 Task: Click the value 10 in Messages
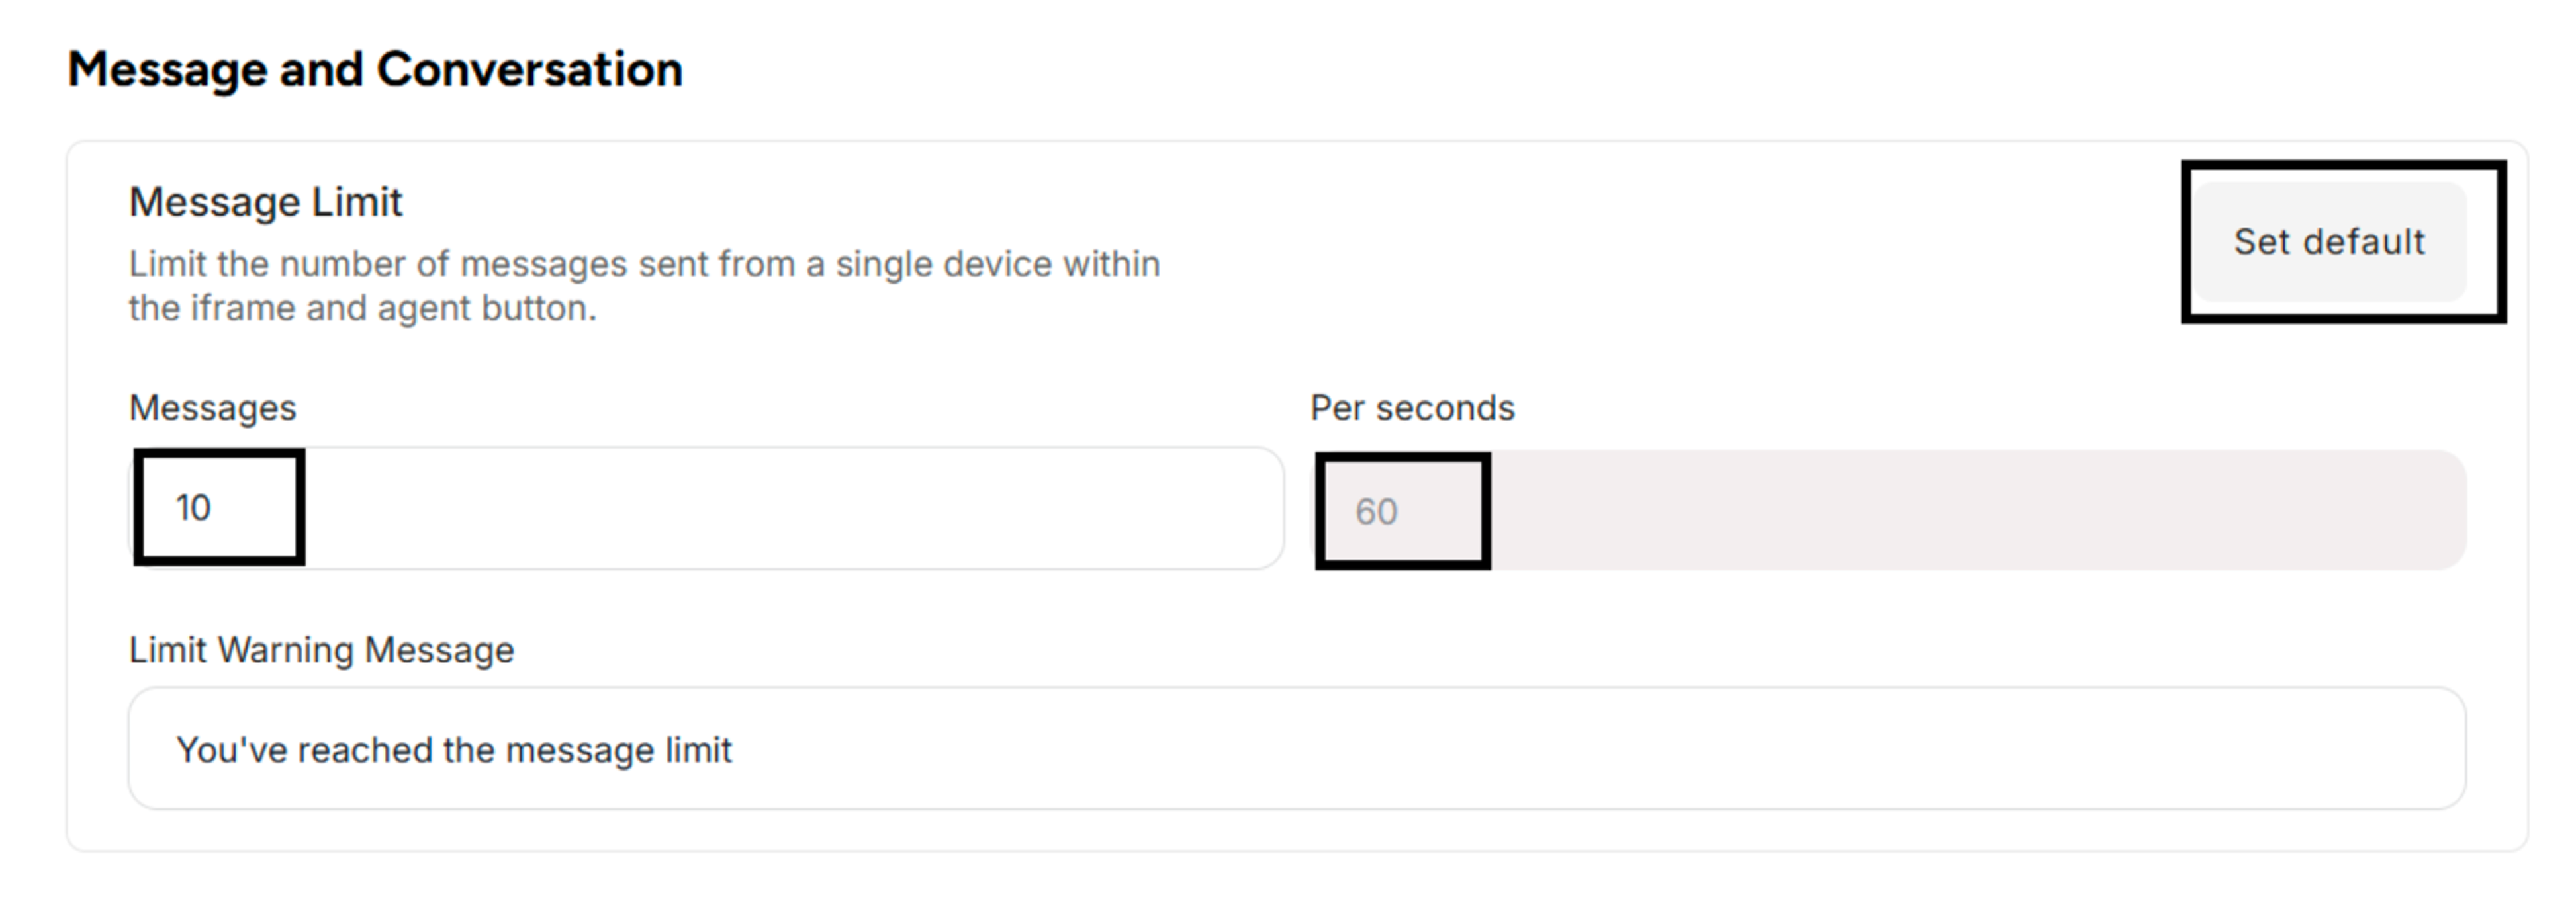click(193, 508)
